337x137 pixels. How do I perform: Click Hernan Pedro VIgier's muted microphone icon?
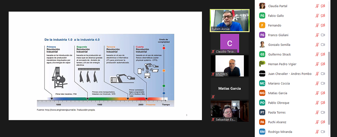point(317,64)
